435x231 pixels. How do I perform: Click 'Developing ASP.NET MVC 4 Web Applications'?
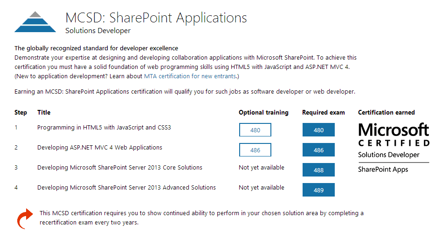coord(100,147)
